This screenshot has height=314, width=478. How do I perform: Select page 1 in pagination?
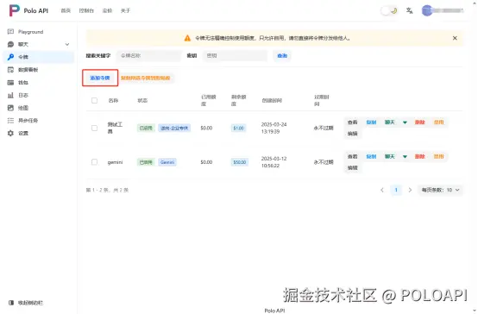click(x=396, y=190)
